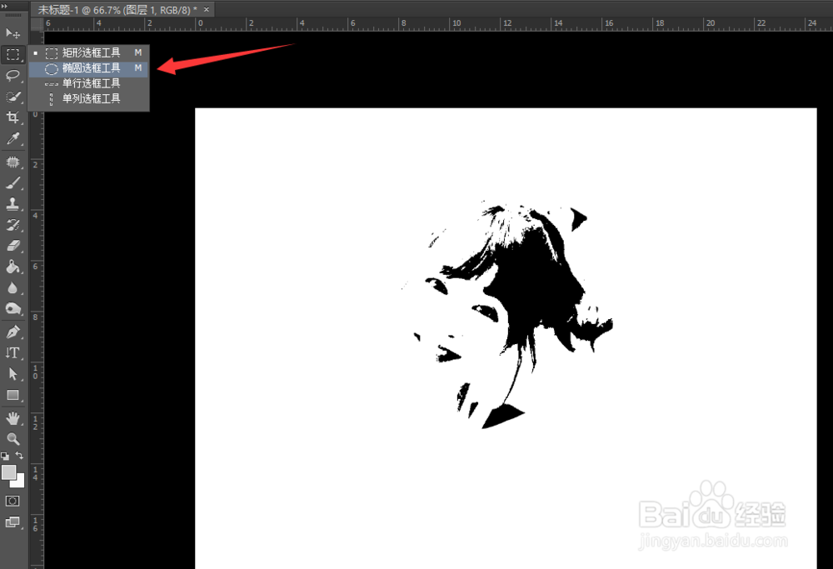This screenshot has height=569, width=833.
Task: Select the Healing Brush tool
Action: point(12,162)
